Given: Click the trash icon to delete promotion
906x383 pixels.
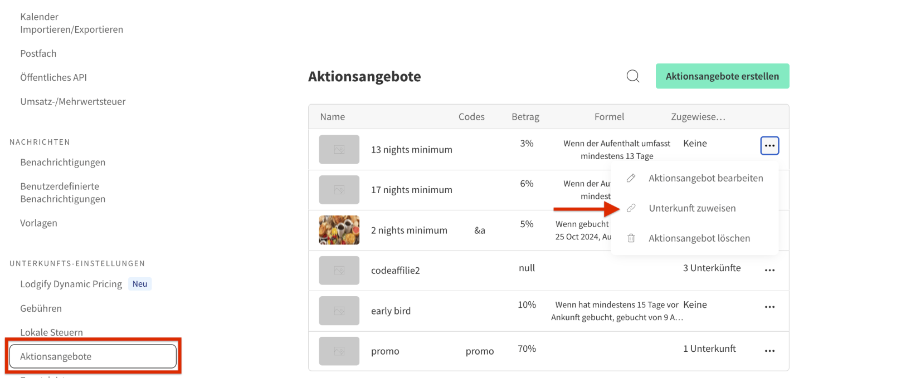Looking at the screenshot, I should coord(631,238).
